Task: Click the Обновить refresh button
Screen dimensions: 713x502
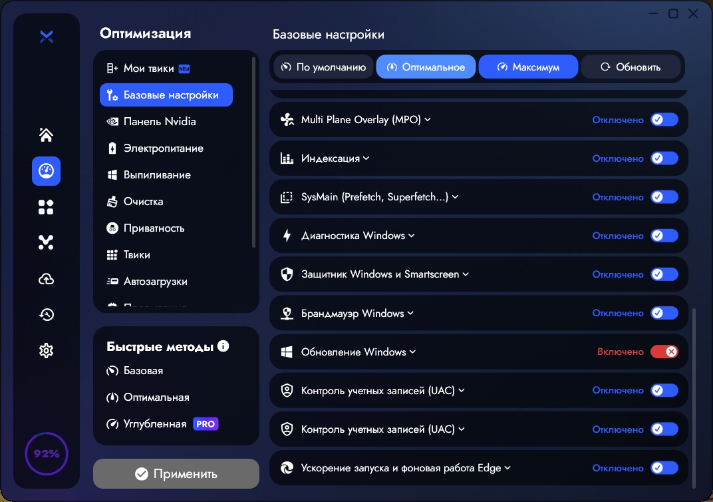Action: pos(631,67)
